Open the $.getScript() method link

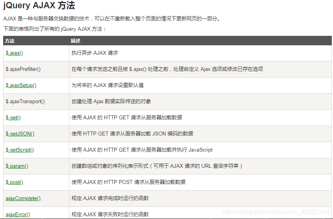point(20,150)
